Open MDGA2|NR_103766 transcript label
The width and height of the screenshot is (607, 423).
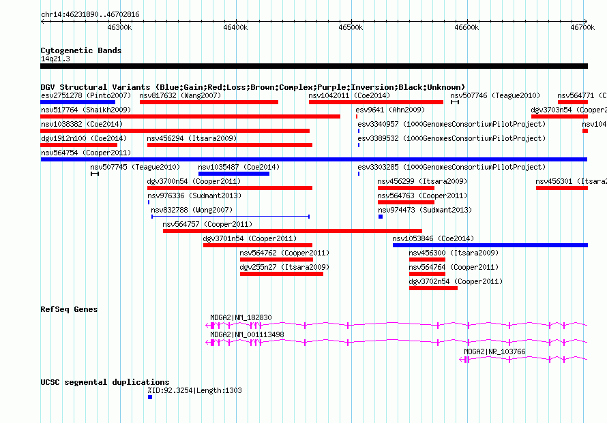pos(494,351)
